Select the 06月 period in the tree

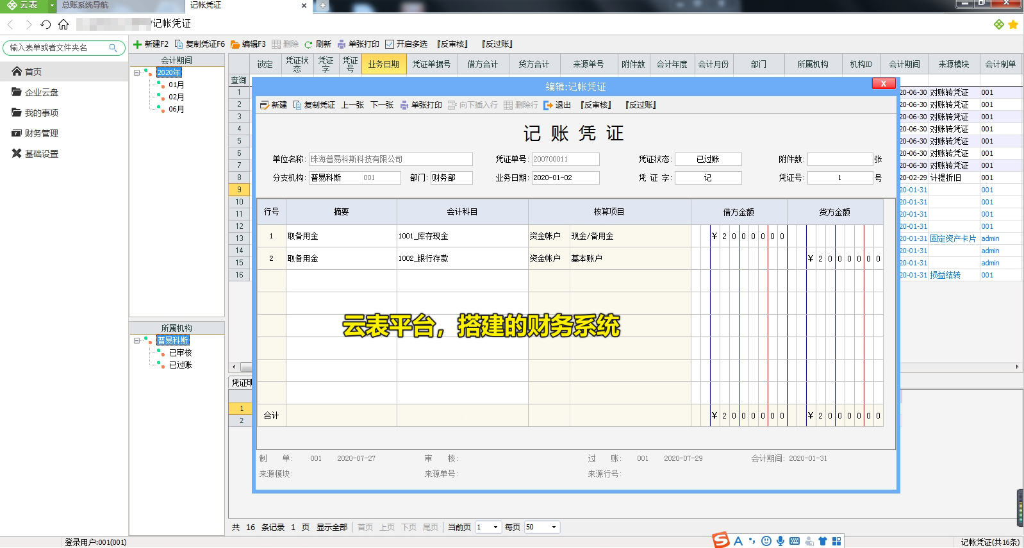click(x=176, y=109)
